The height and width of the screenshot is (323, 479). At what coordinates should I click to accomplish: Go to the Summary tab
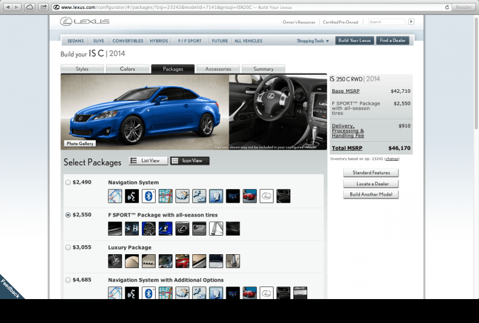click(x=263, y=69)
